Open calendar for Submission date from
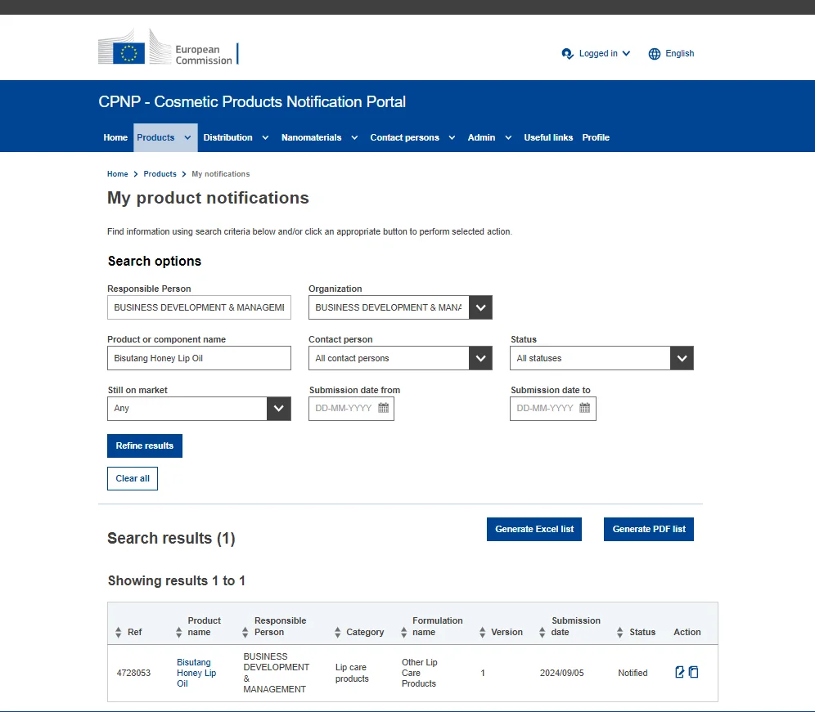This screenshot has height=712, width=815. (384, 408)
